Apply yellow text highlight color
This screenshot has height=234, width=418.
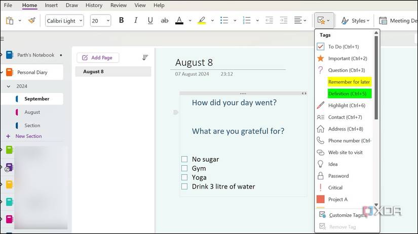pyautogui.click(x=202, y=21)
